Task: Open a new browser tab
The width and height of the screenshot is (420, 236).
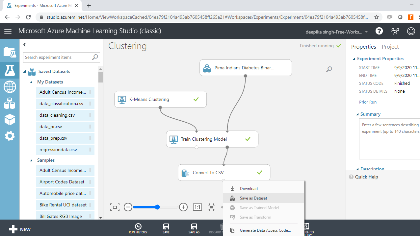Action: point(89,6)
